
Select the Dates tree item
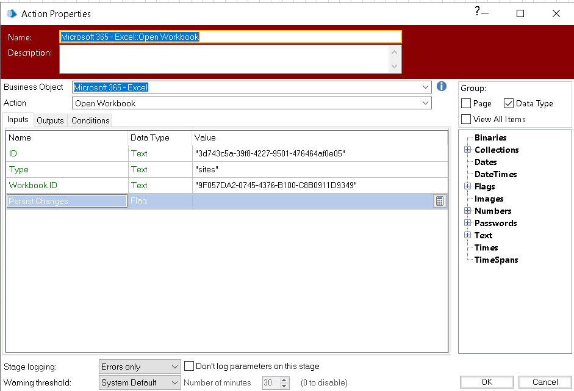point(486,162)
